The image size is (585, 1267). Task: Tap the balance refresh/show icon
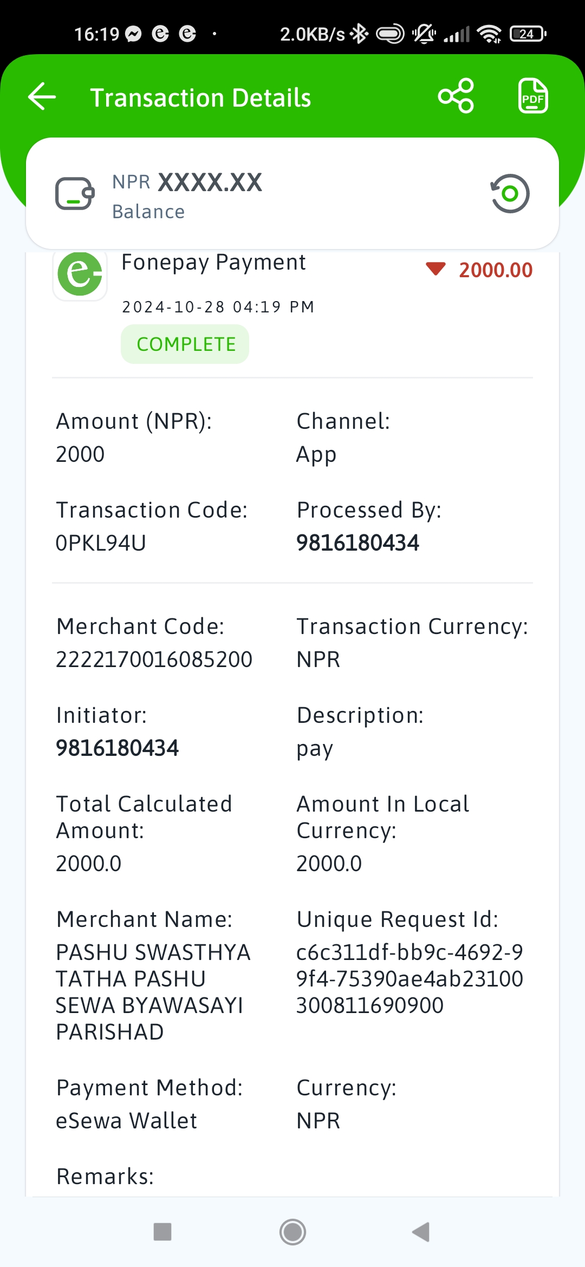(510, 193)
